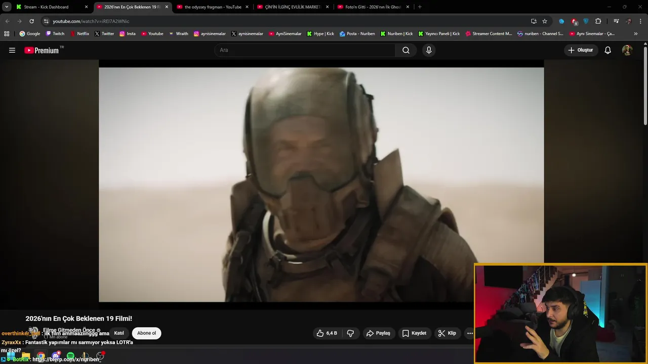Open the Chrome apps grid icon
The width and height of the screenshot is (648, 364).
point(7,34)
